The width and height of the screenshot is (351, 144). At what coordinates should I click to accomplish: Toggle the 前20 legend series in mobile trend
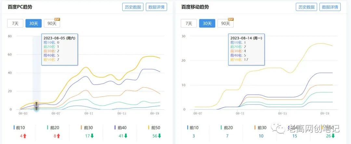point(227,128)
